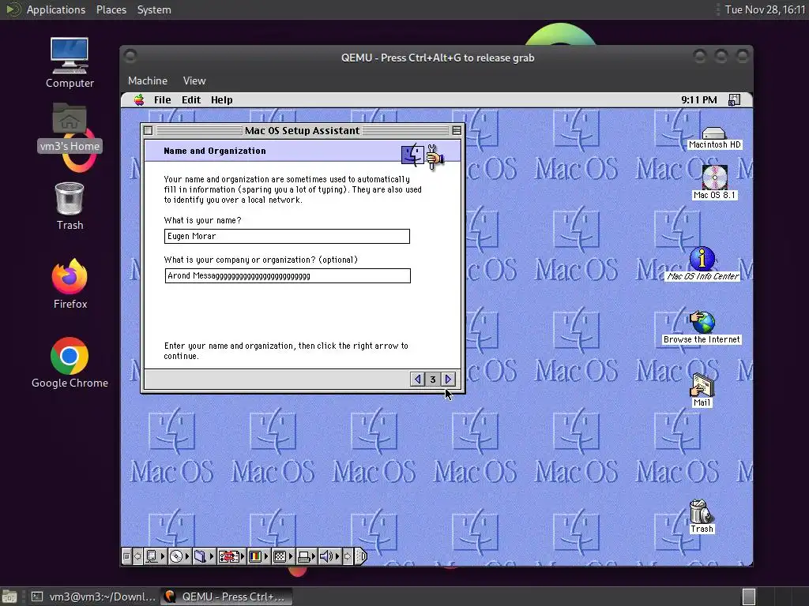Open the Computer icon on the Linux desktop
The width and height of the screenshot is (809, 606).
click(x=70, y=63)
